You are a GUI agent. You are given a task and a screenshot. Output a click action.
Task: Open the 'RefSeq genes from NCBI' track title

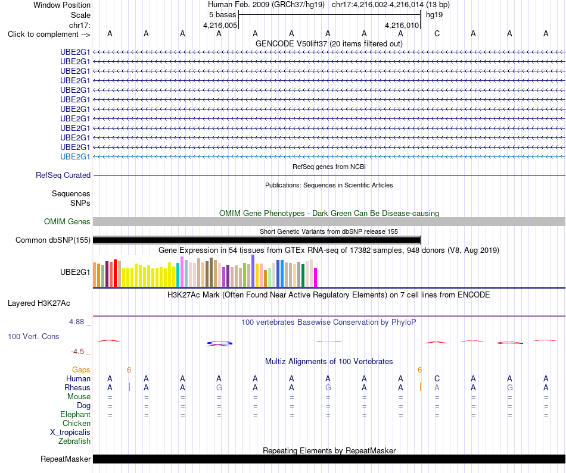(329, 167)
